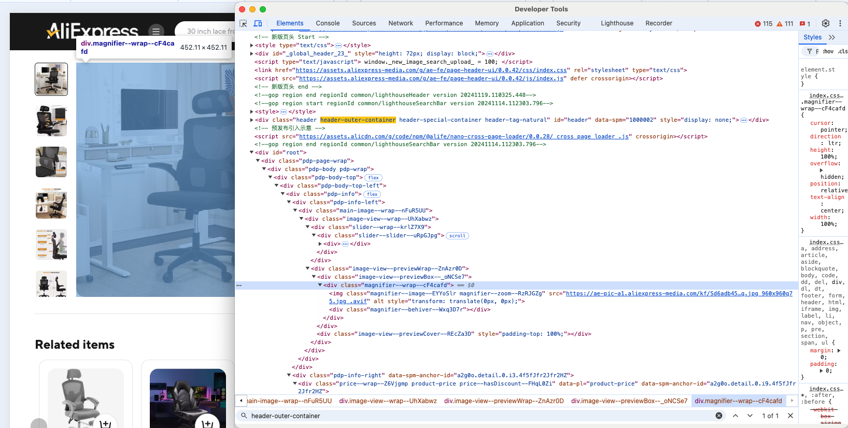
Task: Switch to the Sources tab
Action: tap(364, 23)
